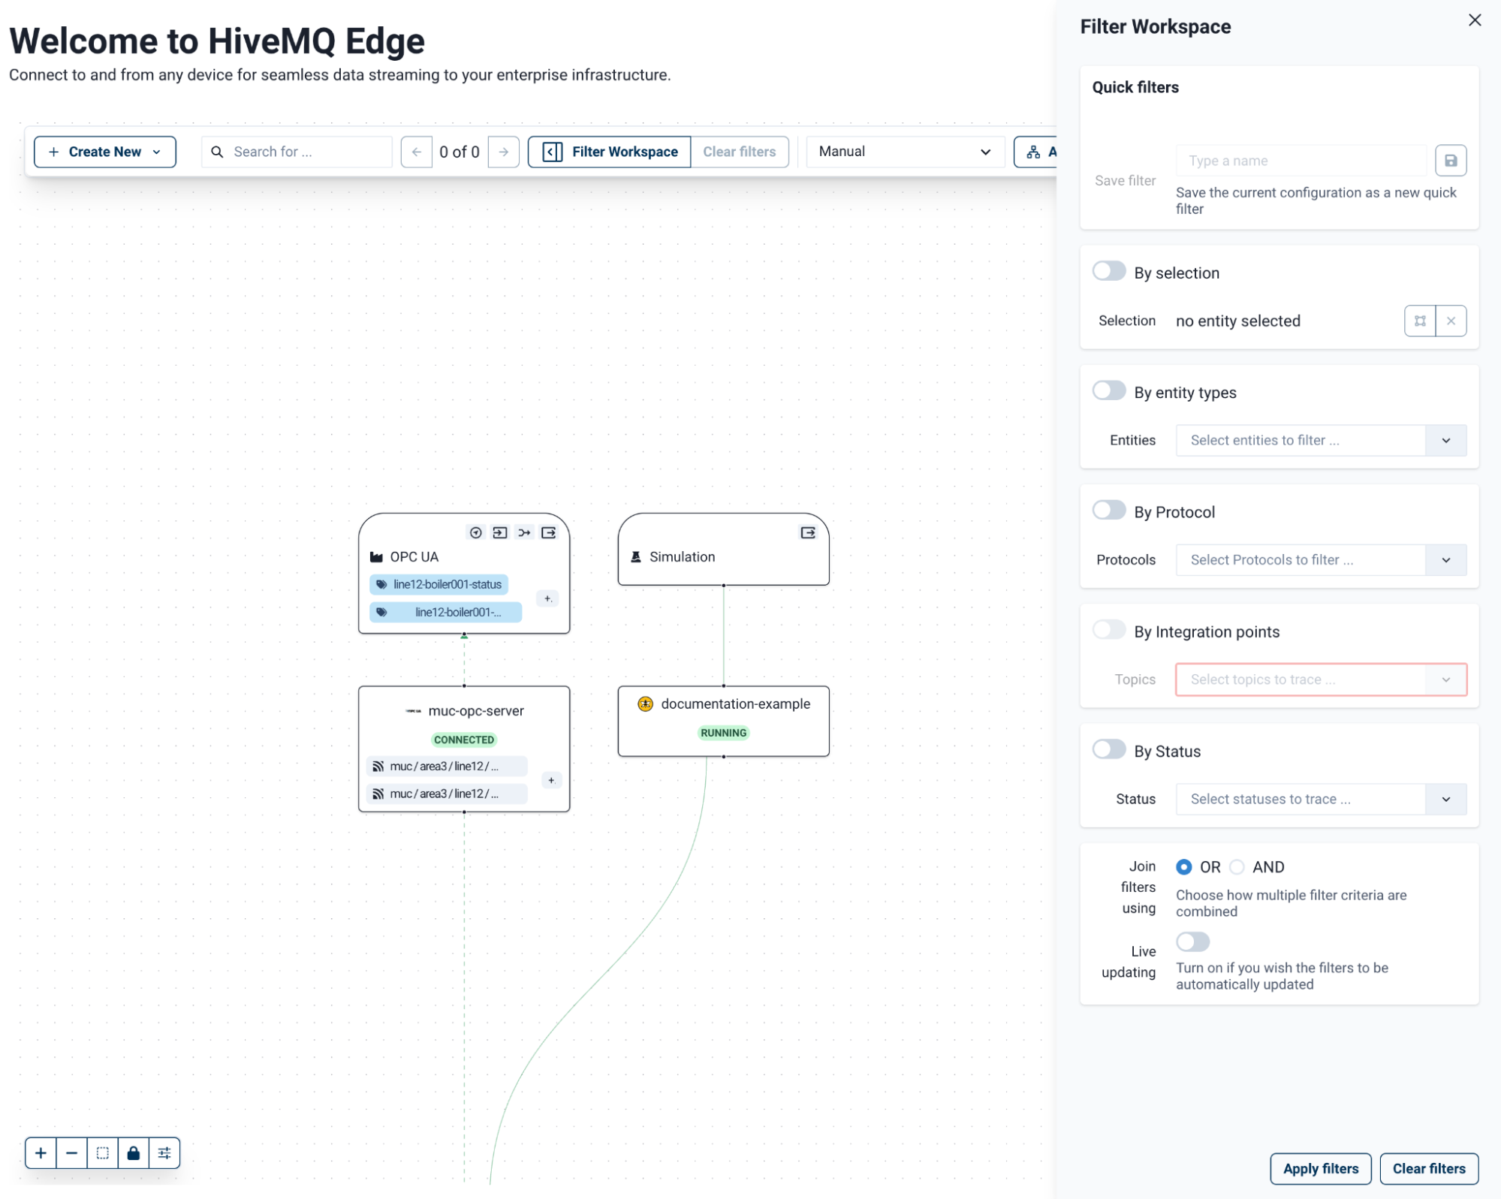The height and width of the screenshot is (1199, 1501).
Task: Click the Filter Workspace toolbar button
Action: (610, 152)
